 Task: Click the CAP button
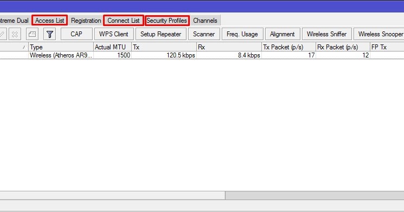click(x=76, y=34)
